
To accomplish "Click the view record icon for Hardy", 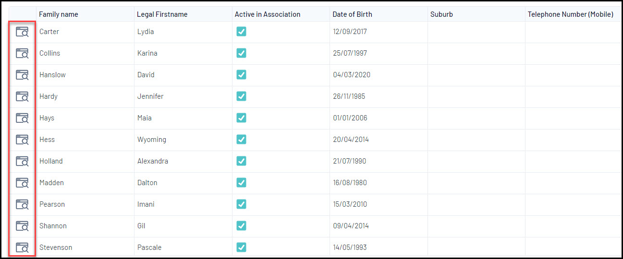I will (x=22, y=96).
